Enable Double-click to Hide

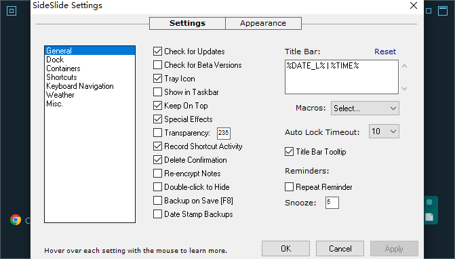click(157, 187)
